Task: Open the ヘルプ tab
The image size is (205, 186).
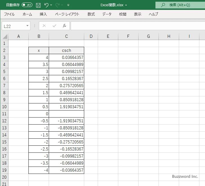Action: coord(153,14)
